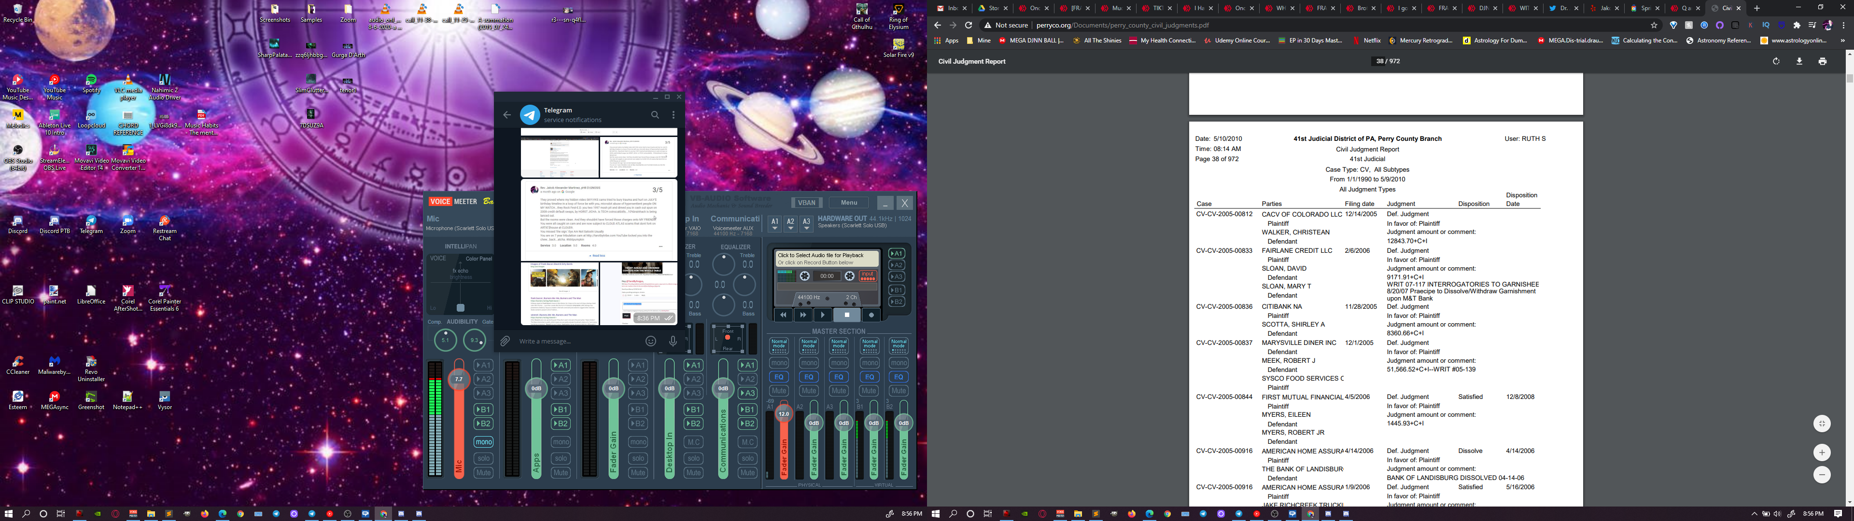The image size is (1854, 521).
Task: Mute the Mic strip
Action: (x=484, y=473)
